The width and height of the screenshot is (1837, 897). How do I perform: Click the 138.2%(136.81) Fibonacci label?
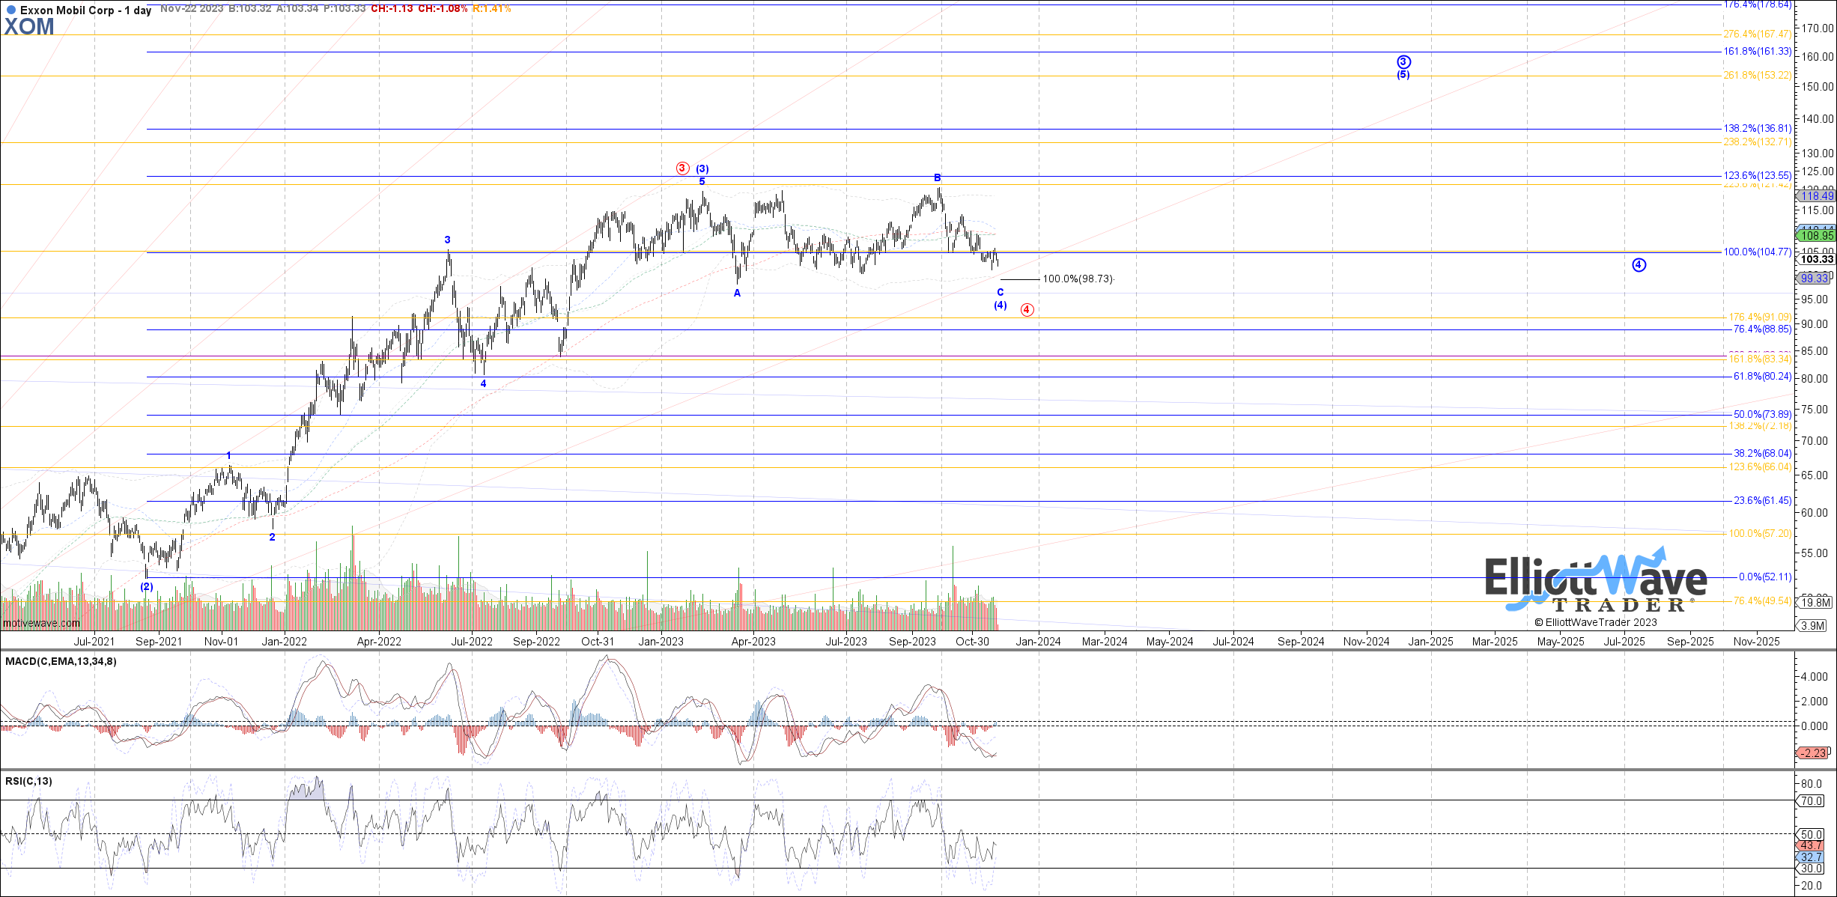[1757, 129]
